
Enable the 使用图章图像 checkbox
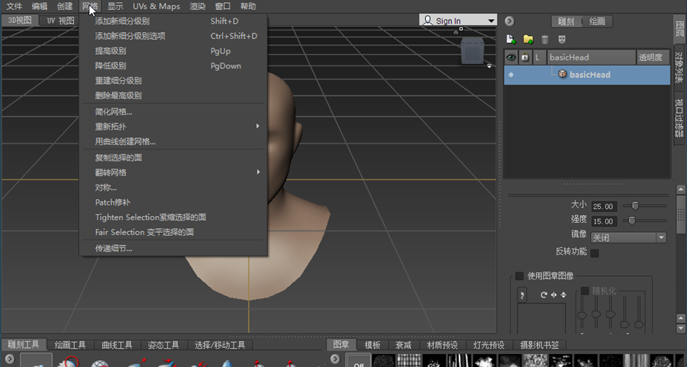click(x=519, y=276)
